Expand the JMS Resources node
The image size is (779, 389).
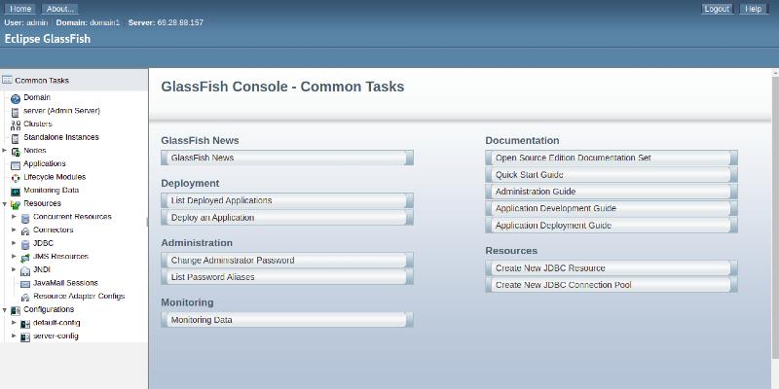[x=14, y=257]
